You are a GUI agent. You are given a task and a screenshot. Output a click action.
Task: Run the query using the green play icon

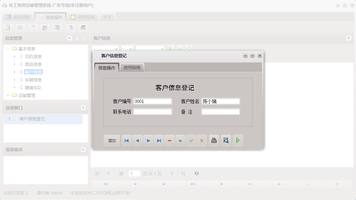[x=171, y=48]
